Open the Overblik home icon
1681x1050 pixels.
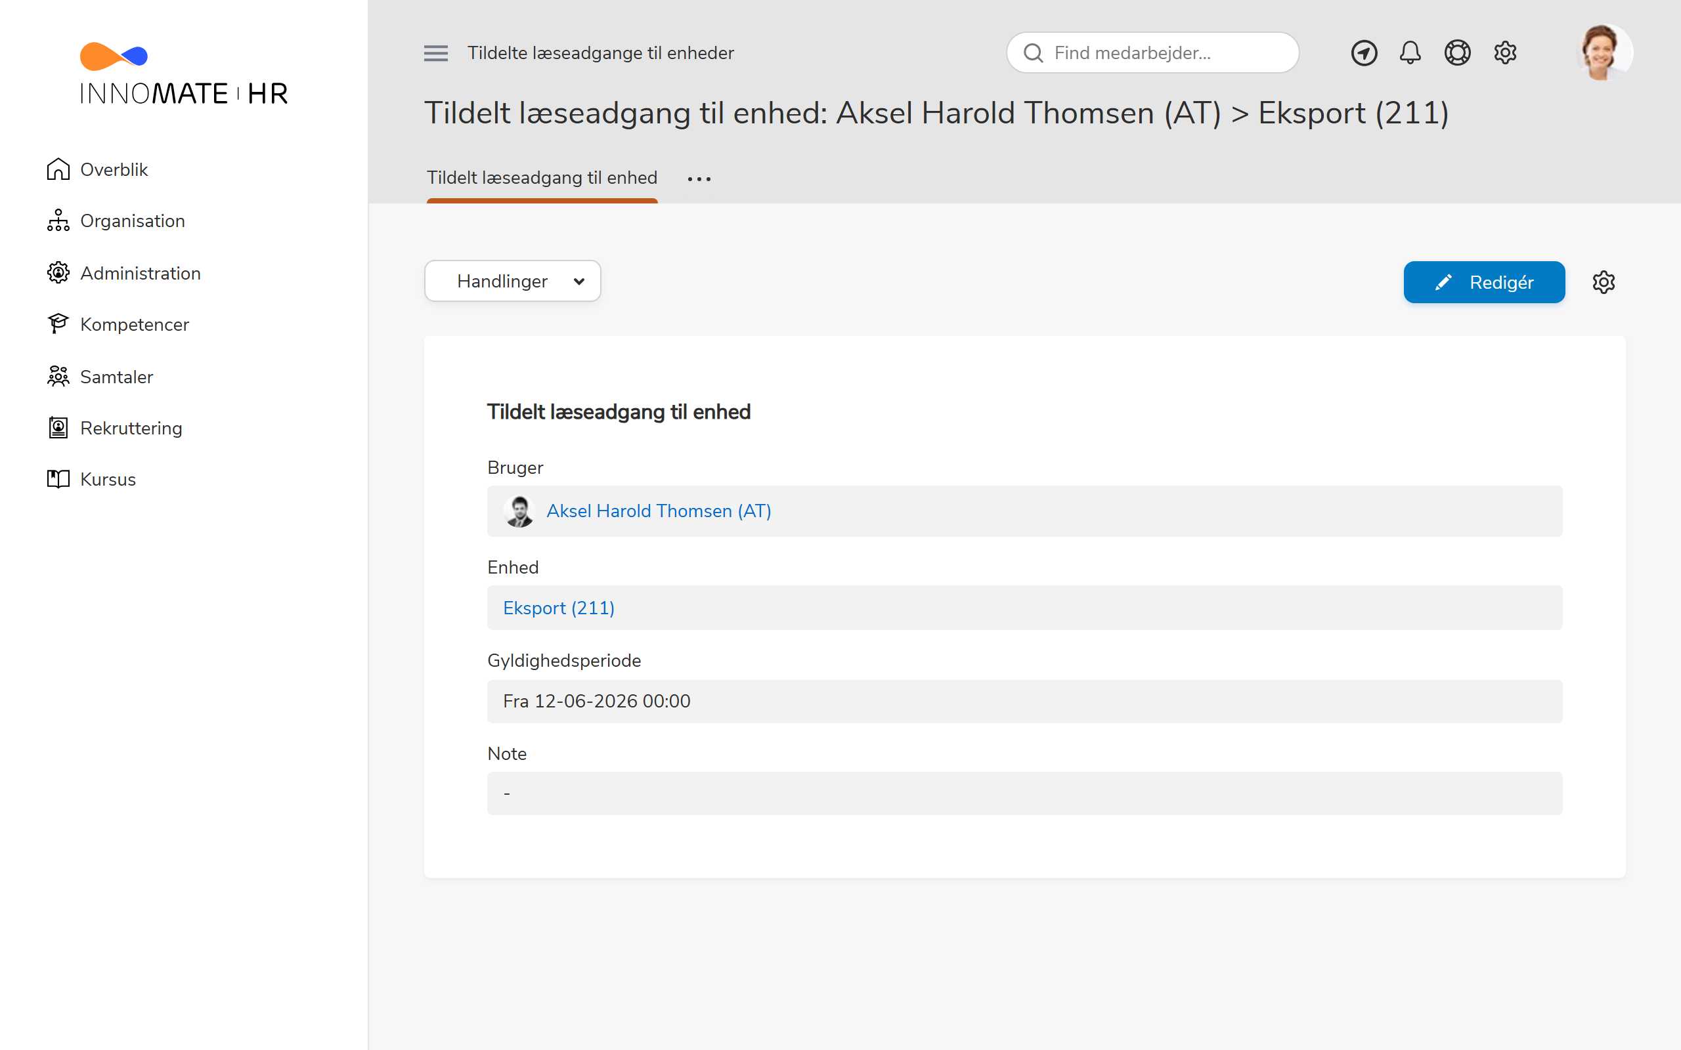[x=58, y=169]
